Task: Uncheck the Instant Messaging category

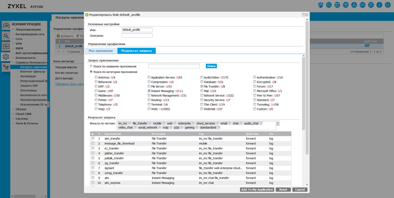Action: click(149, 91)
